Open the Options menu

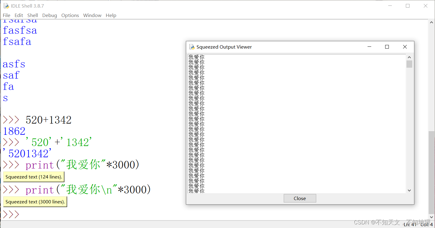[x=70, y=15]
